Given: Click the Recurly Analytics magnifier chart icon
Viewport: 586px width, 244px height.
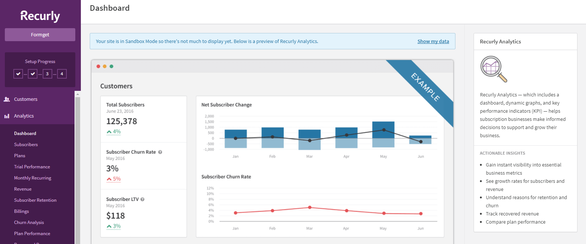Looking at the screenshot, I should 494,69.
